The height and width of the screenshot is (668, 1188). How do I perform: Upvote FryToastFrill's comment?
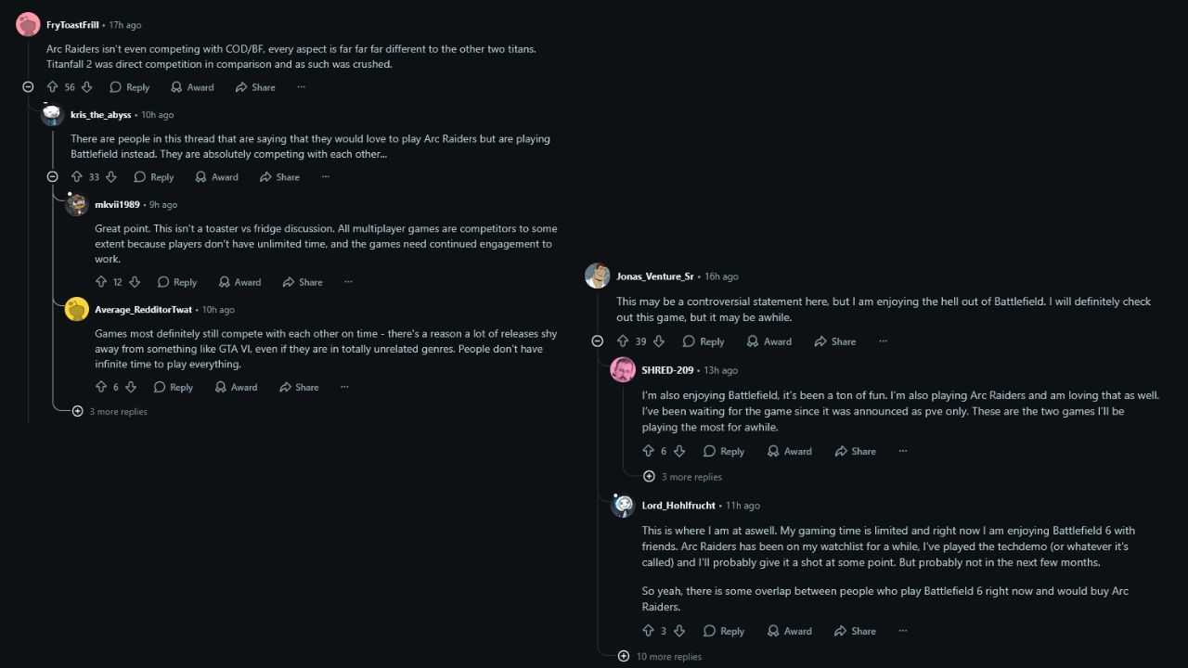(x=52, y=87)
